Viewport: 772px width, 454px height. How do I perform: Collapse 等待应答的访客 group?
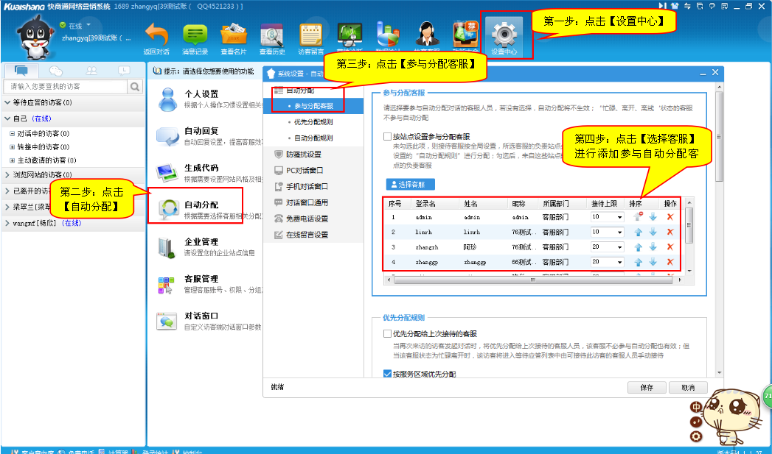click(x=8, y=102)
